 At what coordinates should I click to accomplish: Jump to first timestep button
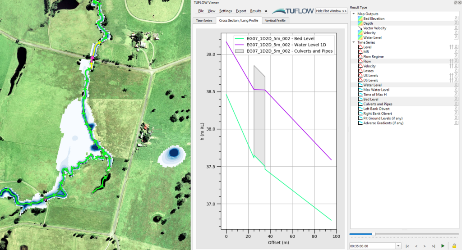(407, 246)
